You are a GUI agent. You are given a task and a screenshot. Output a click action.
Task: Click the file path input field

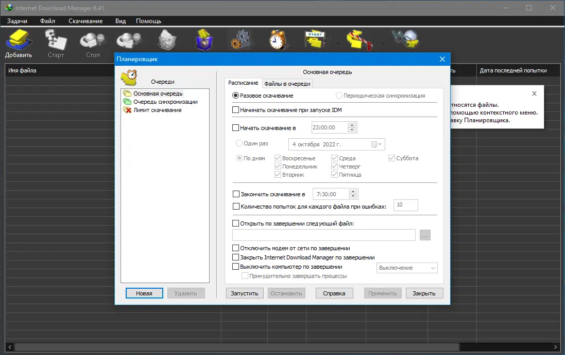[324, 235]
